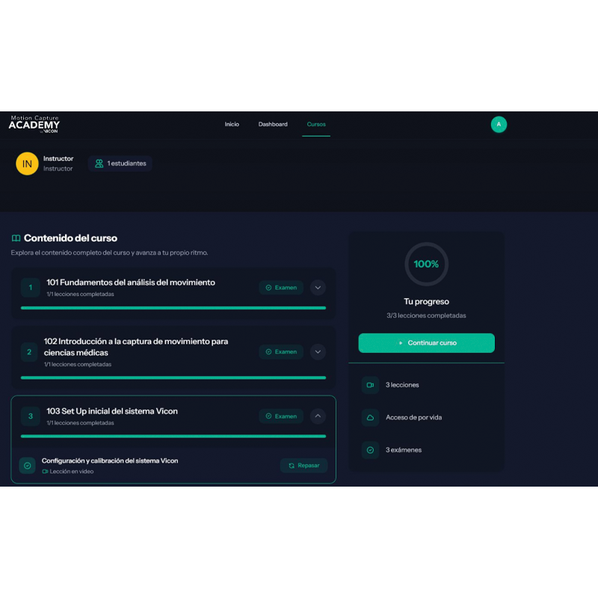
Task: Go to the Inicio tab
Action: 232,124
